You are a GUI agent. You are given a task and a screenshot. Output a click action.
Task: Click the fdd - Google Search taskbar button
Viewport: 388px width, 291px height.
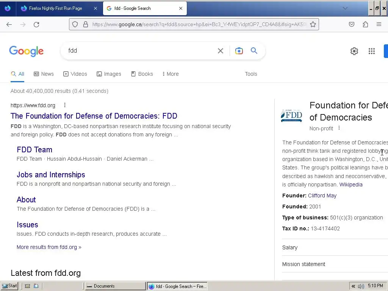tap(177, 286)
